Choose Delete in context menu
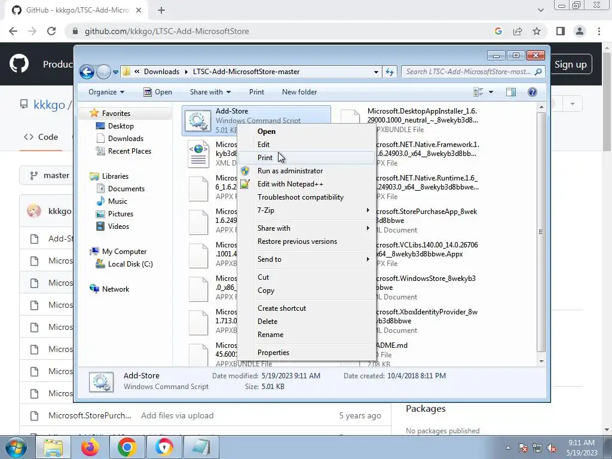The height and width of the screenshot is (459, 612). pos(306,322)
